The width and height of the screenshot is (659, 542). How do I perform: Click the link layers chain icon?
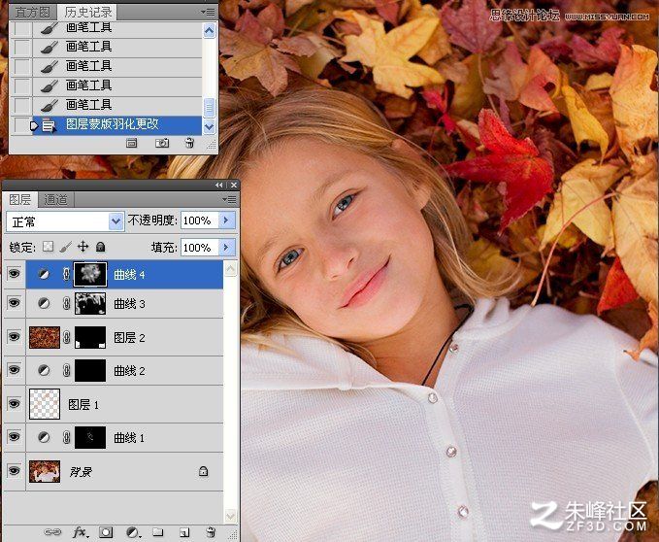52,532
